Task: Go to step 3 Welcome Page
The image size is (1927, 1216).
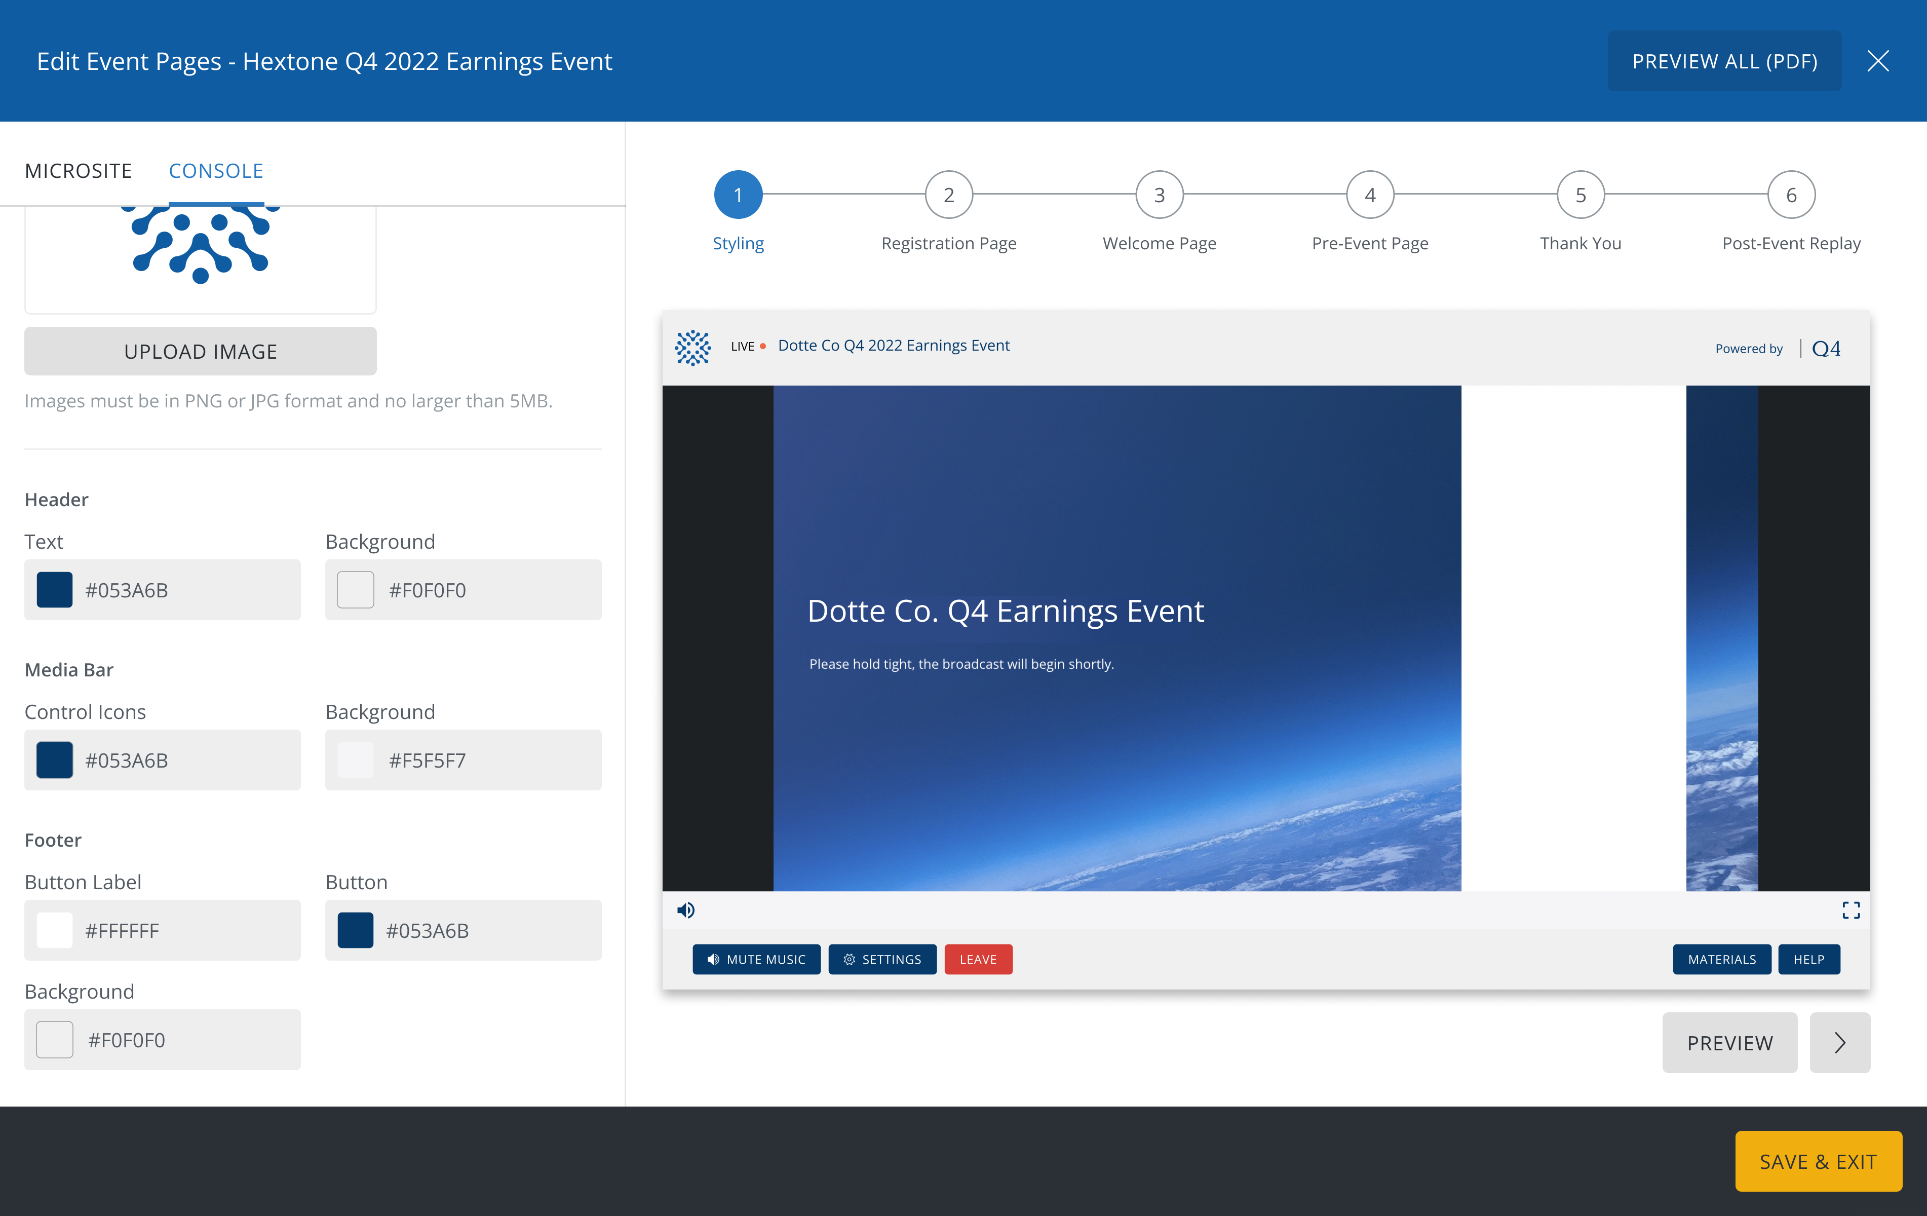Action: pos(1159,195)
